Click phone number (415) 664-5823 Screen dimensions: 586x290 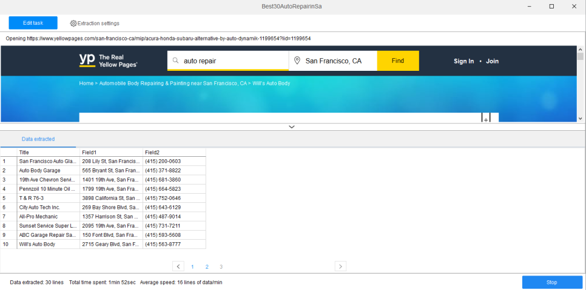click(174, 189)
